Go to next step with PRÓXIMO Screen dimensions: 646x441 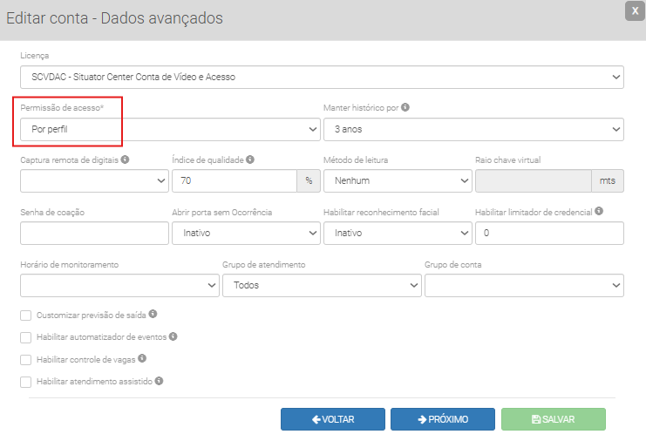(x=443, y=419)
